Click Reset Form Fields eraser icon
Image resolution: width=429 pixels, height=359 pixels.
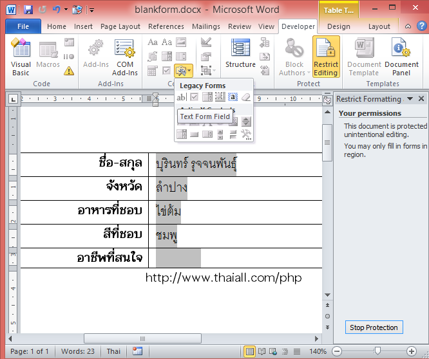pyautogui.click(x=245, y=97)
